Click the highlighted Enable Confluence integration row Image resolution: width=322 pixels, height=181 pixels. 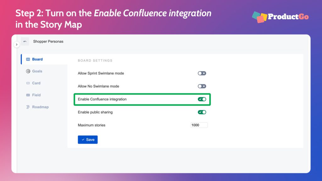142,99
